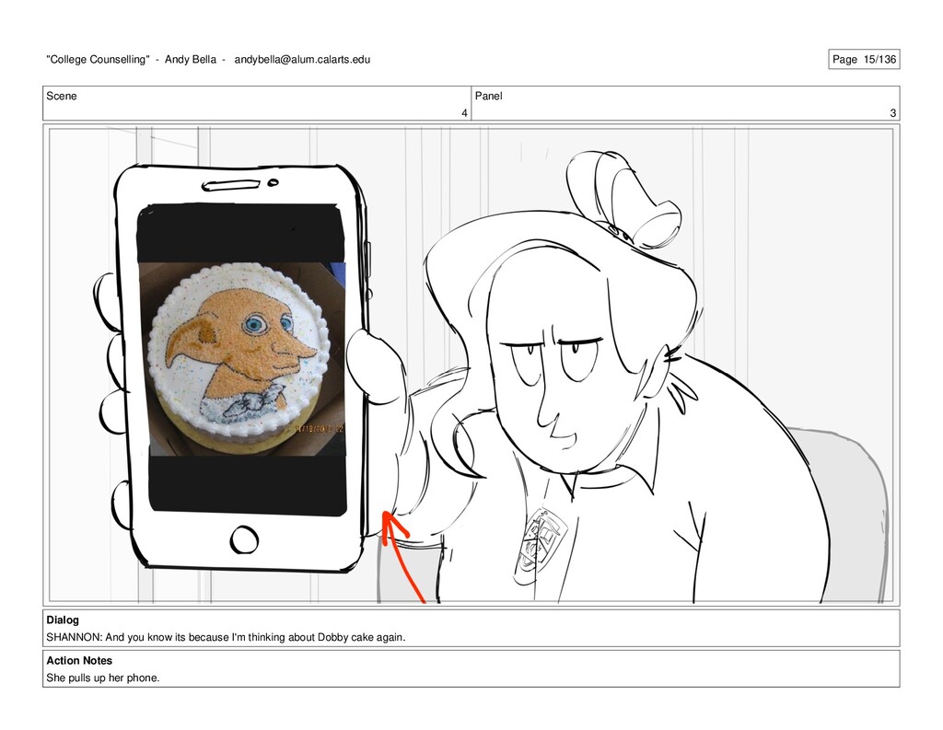Click the phone's front camera dot

[273, 181]
